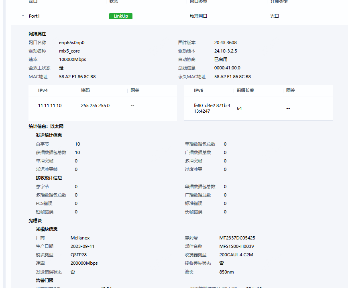Click the optical module serial number MT2337DC05425
The image size is (348, 288).
coord(237,238)
